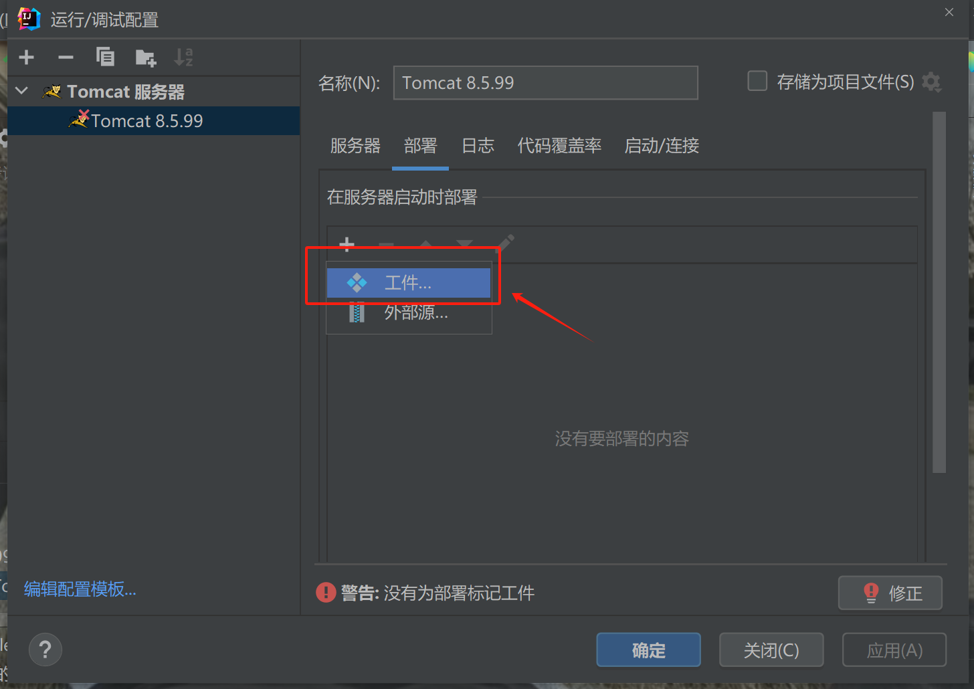The width and height of the screenshot is (974, 689).
Task: Edit the 名称 field
Action: 545,82
